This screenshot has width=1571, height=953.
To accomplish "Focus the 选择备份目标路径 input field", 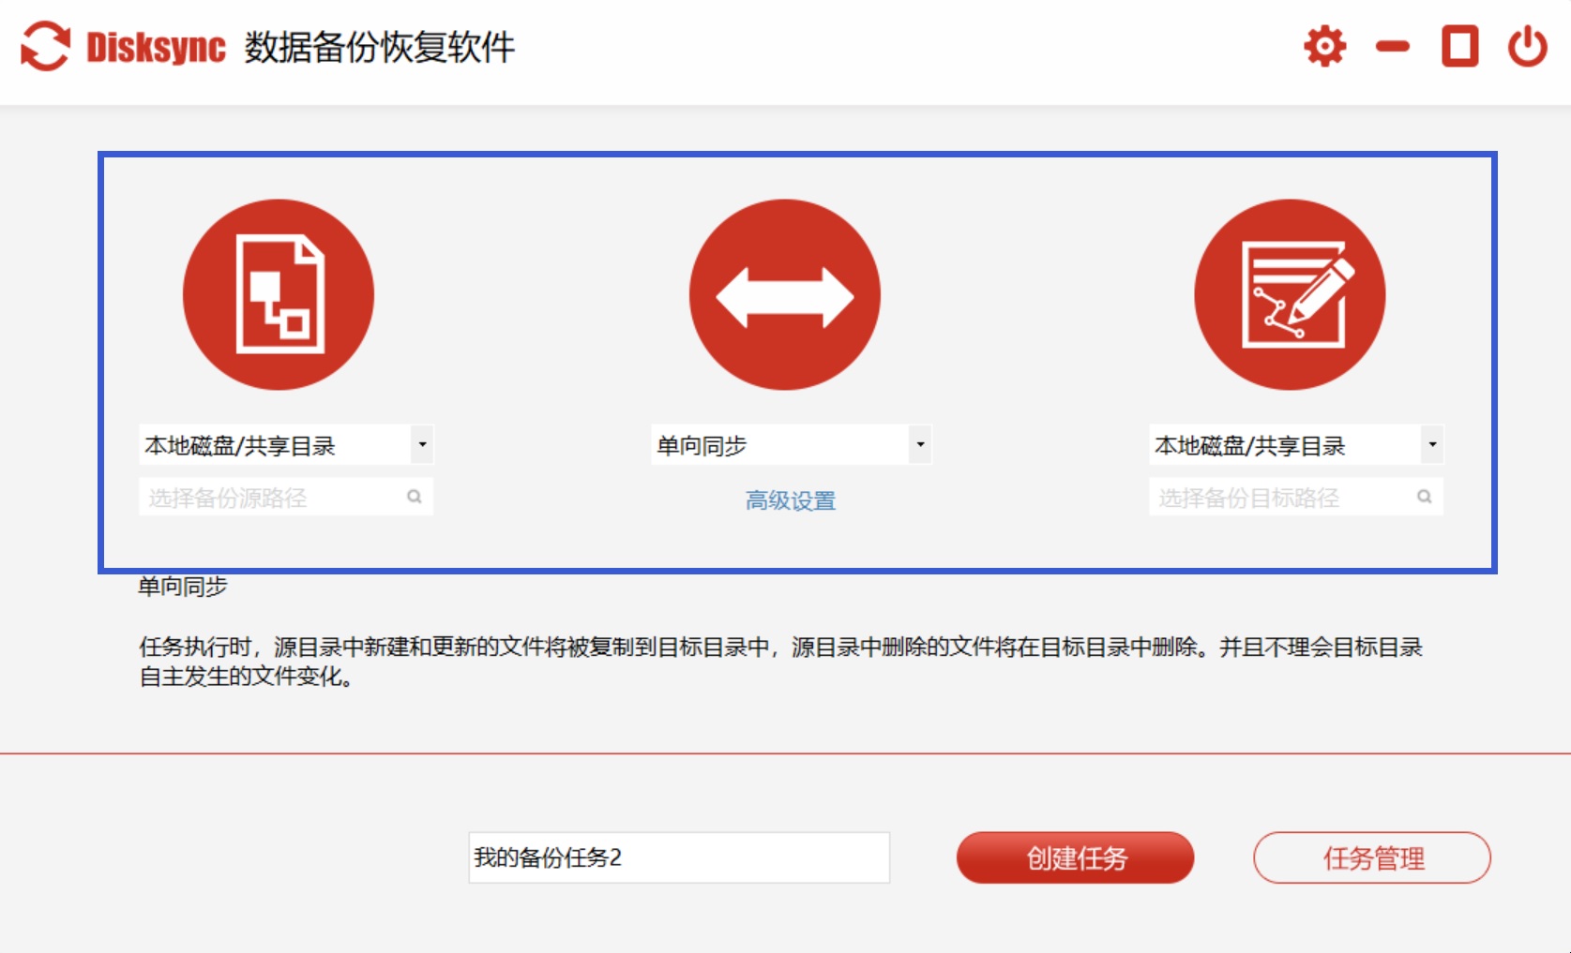I will (1296, 497).
